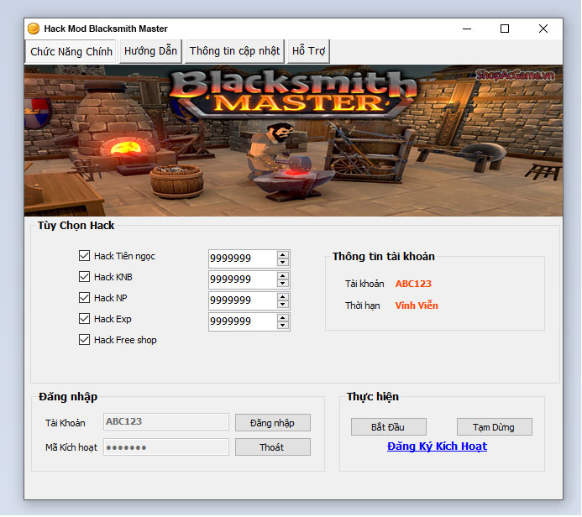
Task: Click the Blacksmith Master banner image
Action: click(x=293, y=141)
